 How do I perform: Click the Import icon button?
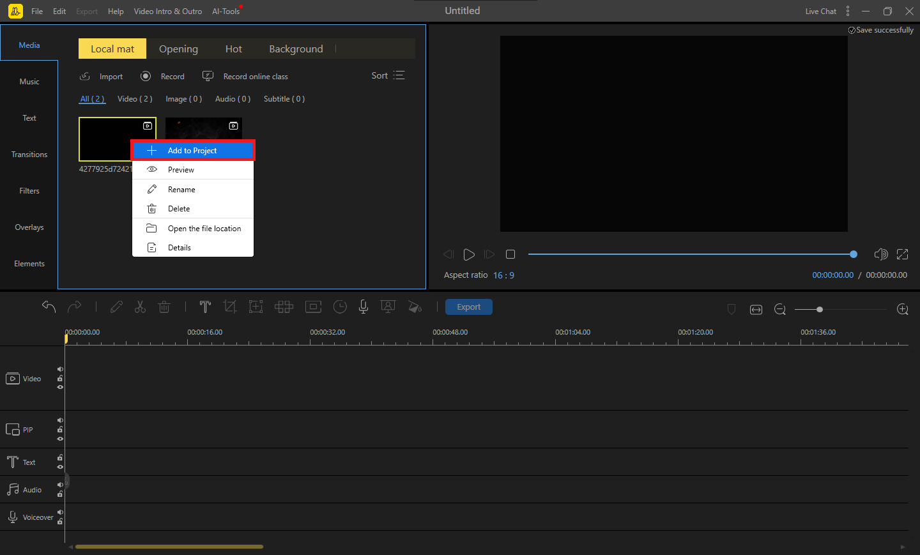(x=101, y=77)
